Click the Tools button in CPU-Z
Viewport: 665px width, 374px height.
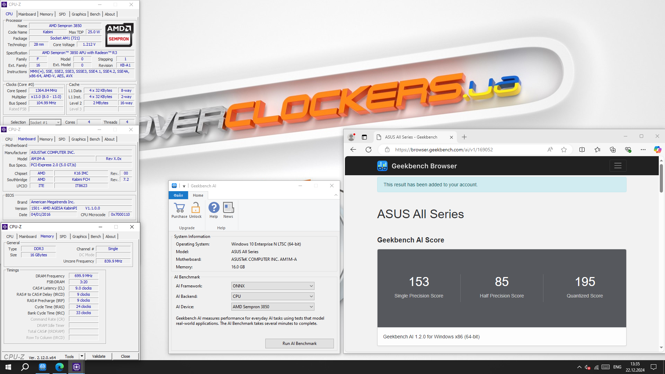point(69,356)
